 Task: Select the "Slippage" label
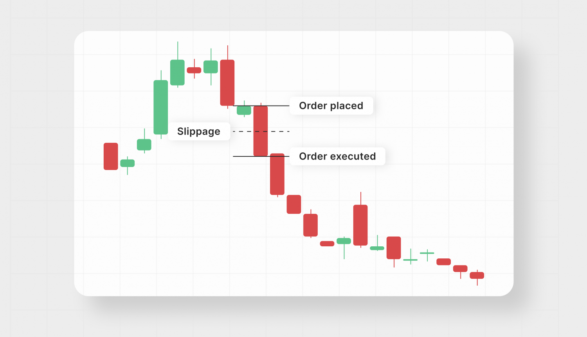tap(199, 131)
